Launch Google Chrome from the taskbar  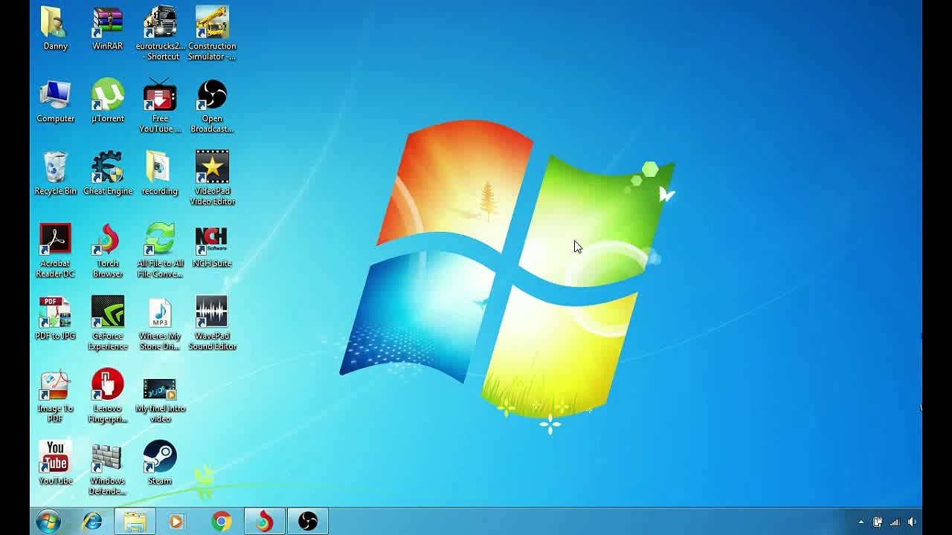tap(221, 522)
